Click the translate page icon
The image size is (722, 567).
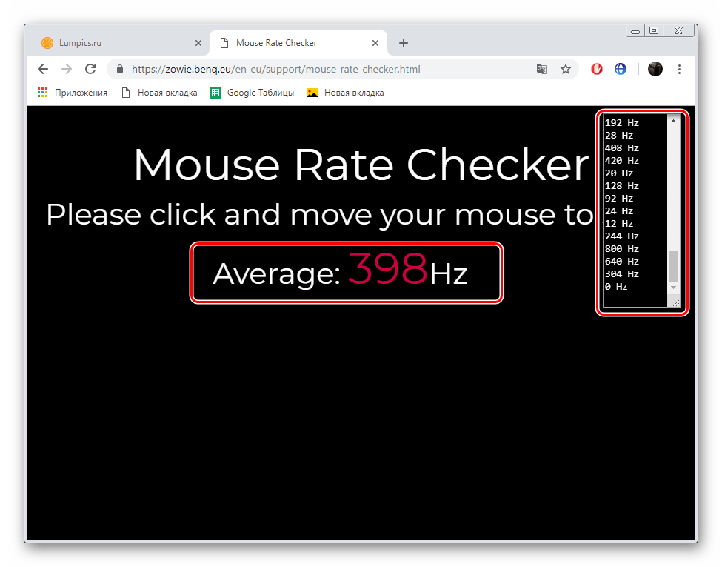click(x=542, y=69)
